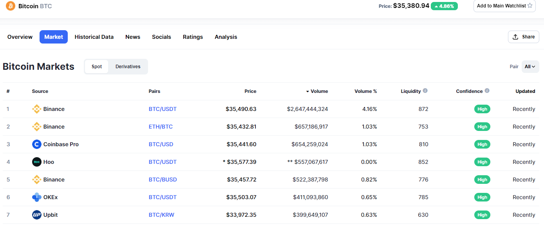This screenshot has width=544, height=225.
Task: Click the Binance logo in row 5
Action: tap(37, 180)
